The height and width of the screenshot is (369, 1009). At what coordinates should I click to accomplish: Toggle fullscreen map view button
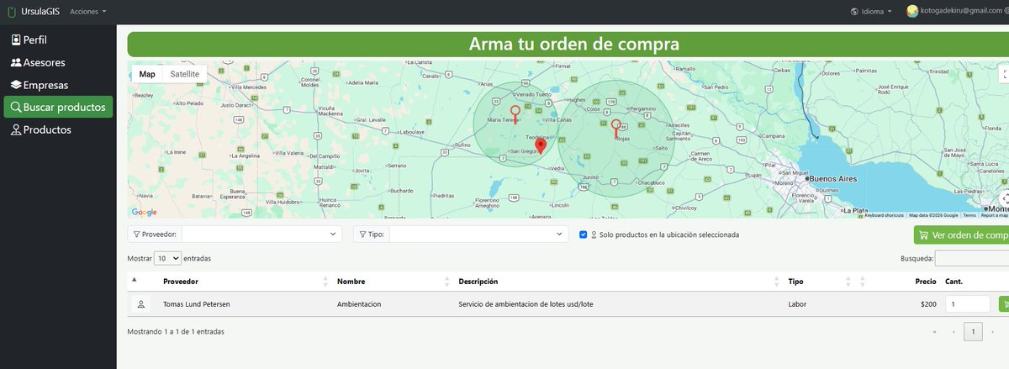pos(1004,75)
